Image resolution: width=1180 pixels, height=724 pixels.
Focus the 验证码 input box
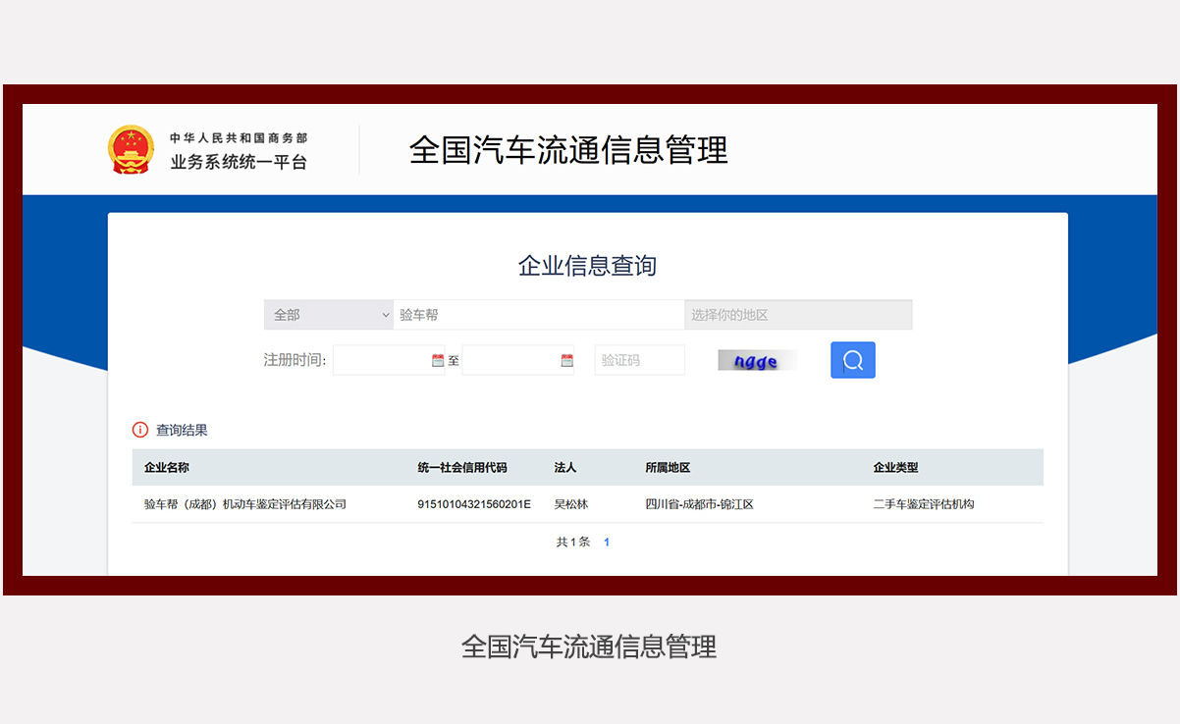pos(639,360)
